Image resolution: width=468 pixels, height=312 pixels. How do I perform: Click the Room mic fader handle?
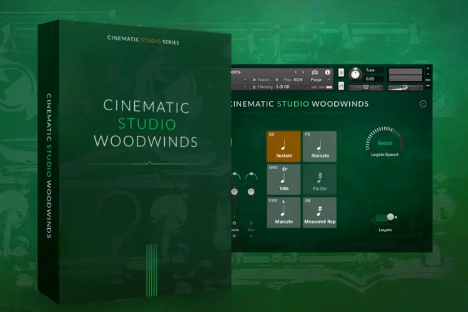point(235,192)
